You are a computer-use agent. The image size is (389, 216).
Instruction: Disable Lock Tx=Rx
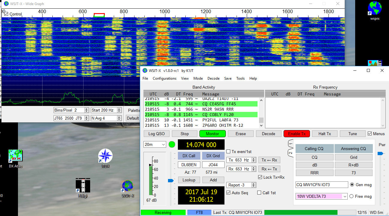(260, 177)
